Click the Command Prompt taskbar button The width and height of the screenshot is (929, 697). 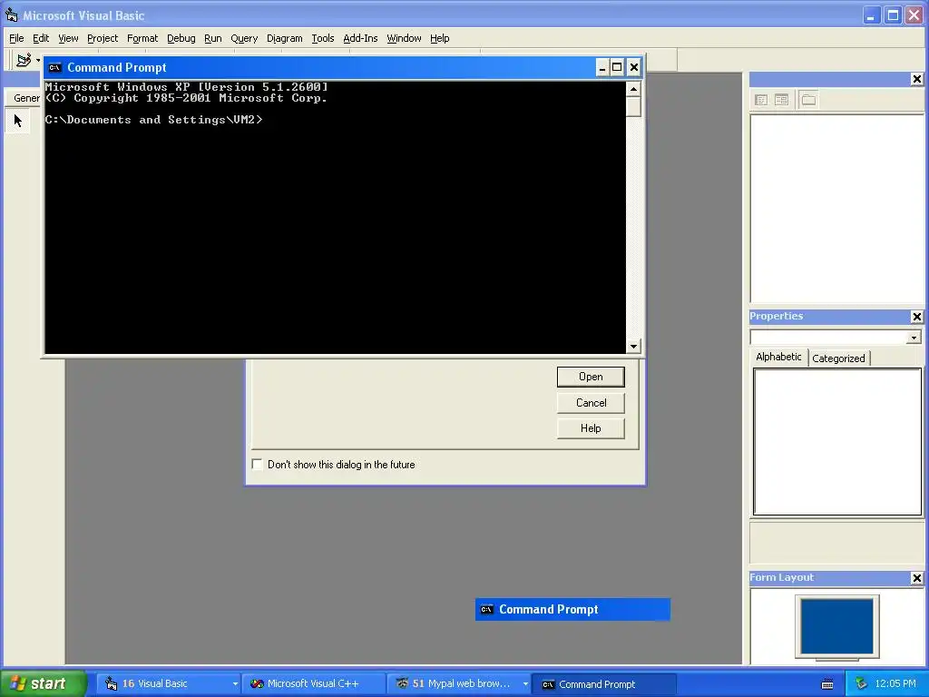click(x=603, y=684)
